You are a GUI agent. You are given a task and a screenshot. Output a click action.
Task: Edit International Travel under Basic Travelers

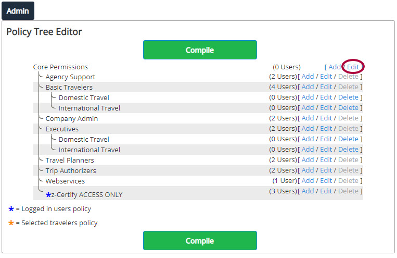(326, 107)
